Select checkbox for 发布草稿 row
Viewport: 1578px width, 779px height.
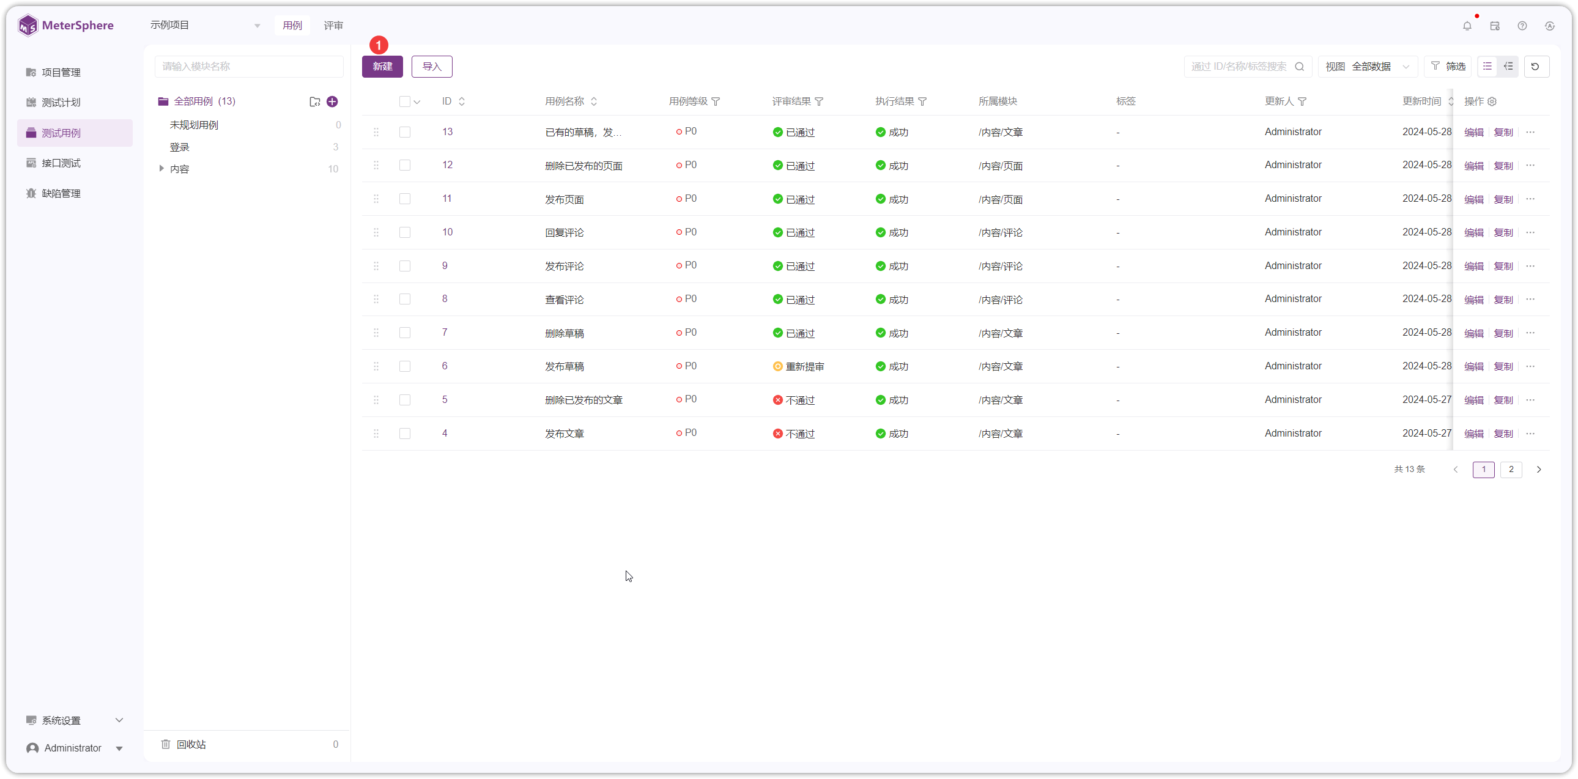405,366
